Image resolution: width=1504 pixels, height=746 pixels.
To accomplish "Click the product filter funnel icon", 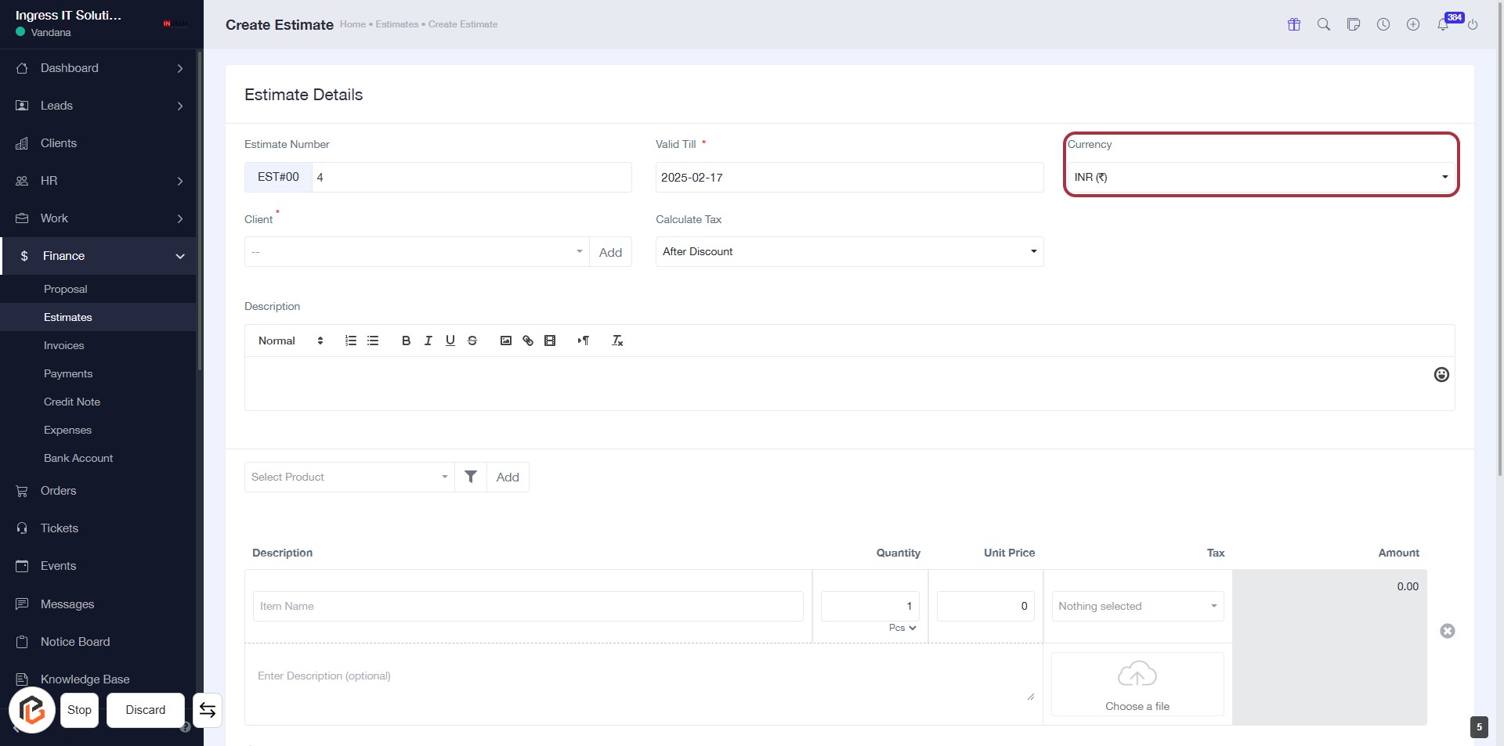I will [470, 477].
